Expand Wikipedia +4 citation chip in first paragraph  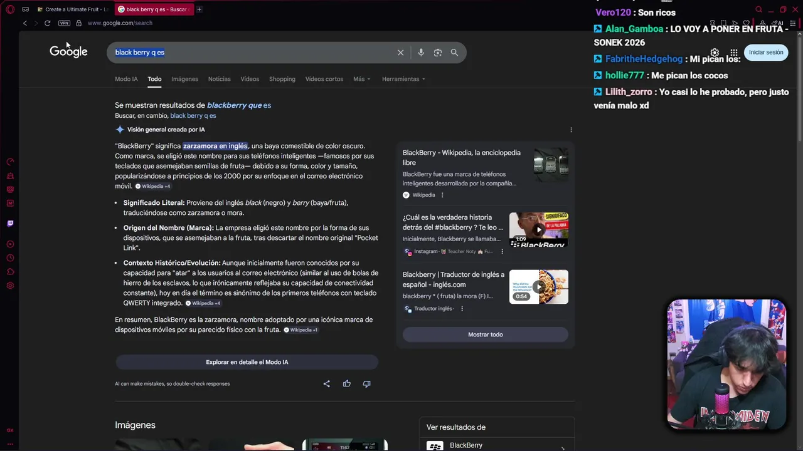[x=153, y=186]
